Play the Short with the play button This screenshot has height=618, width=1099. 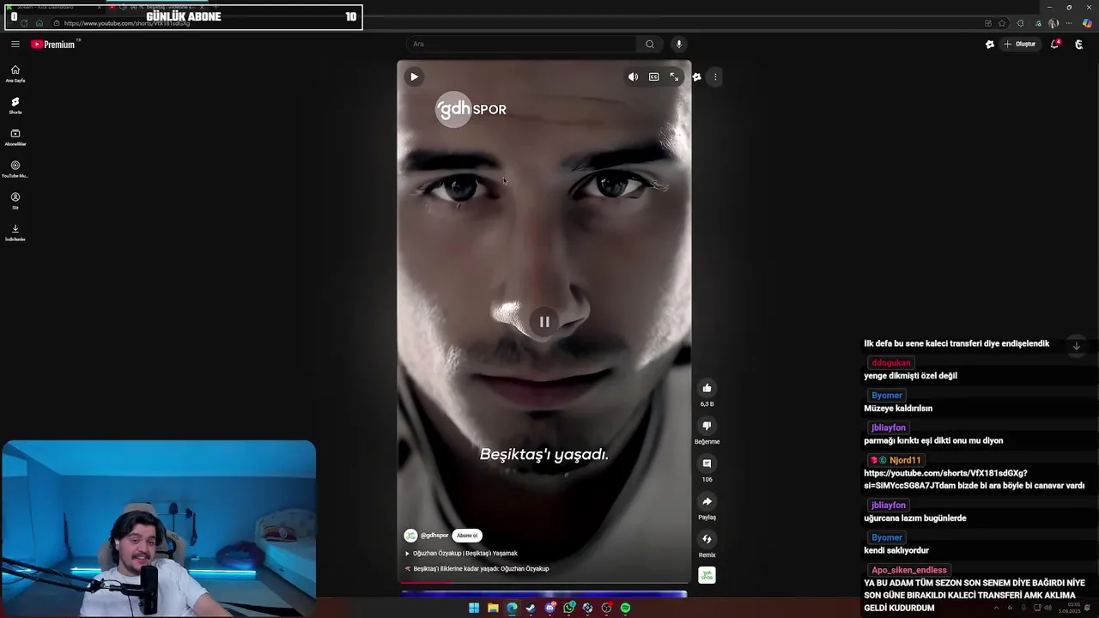point(414,76)
